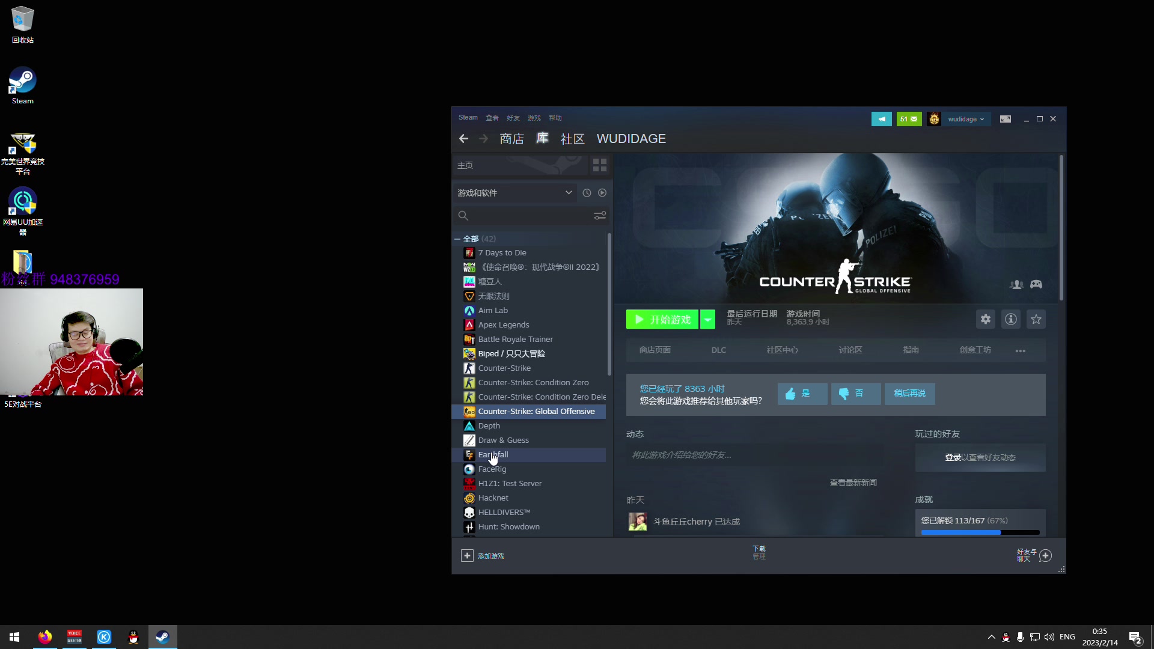Go back with the Steam back arrow
This screenshot has width=1154, height=649.
point(463,139)
